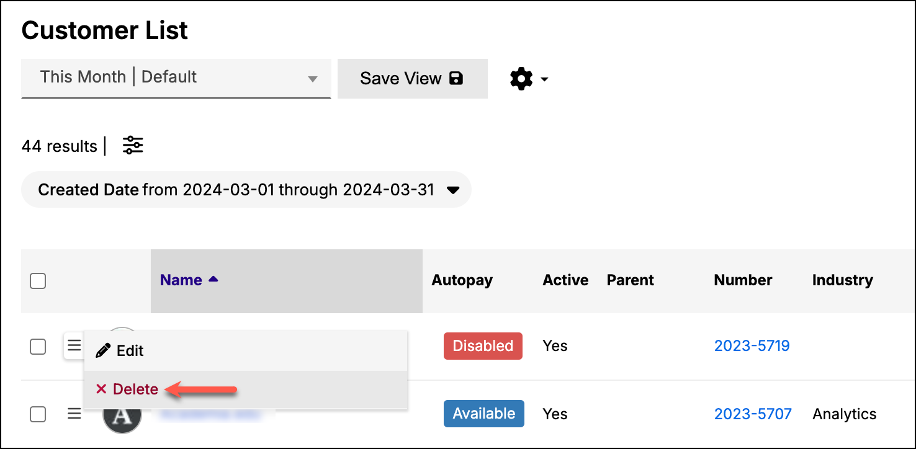
Task: Open customer number 2023-5707 link
Action: 753,414
